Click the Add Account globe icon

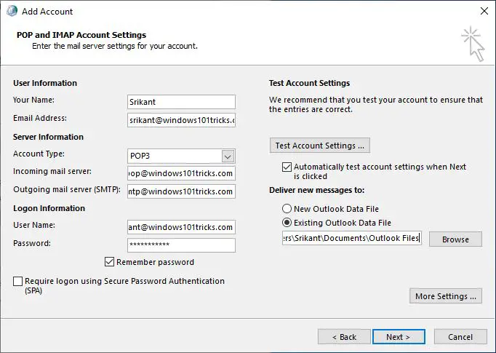pyautogui.click(x=11, y=12)
